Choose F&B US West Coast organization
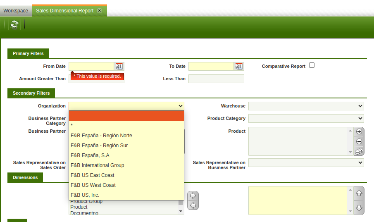The height and width of the screenshot is (222, 374). (93, 185)
